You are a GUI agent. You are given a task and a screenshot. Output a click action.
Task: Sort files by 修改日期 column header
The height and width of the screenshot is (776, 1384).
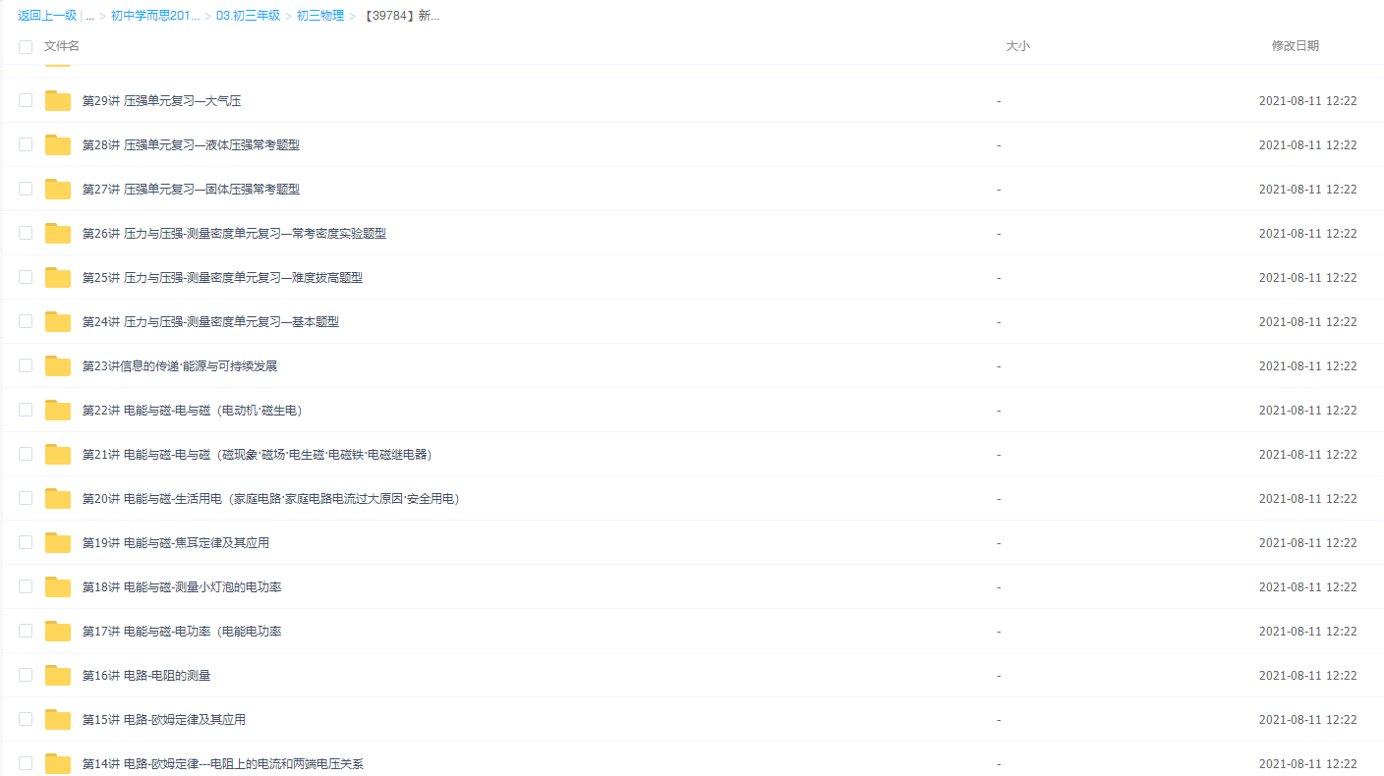coord(1295,46)
